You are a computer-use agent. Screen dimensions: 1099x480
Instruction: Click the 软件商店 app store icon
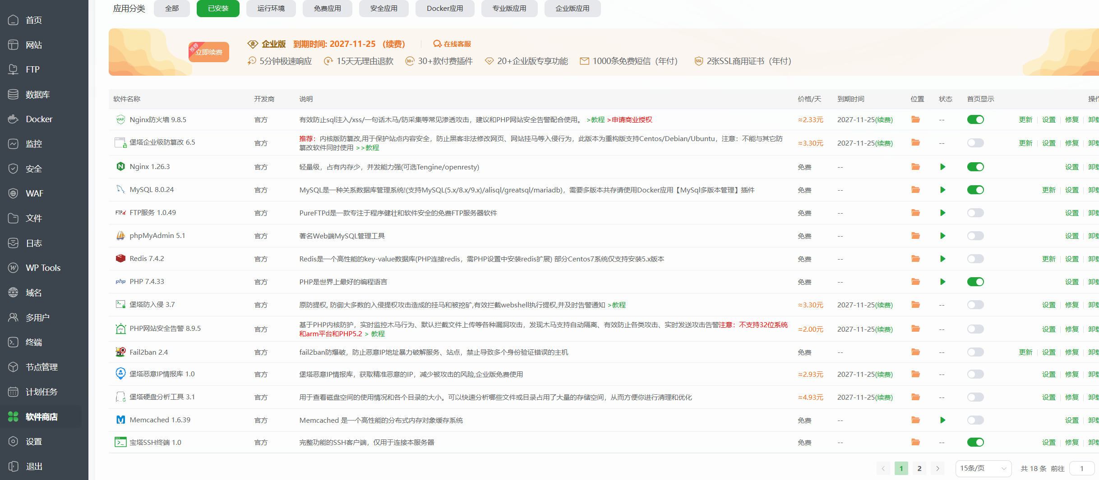point(14,416)
